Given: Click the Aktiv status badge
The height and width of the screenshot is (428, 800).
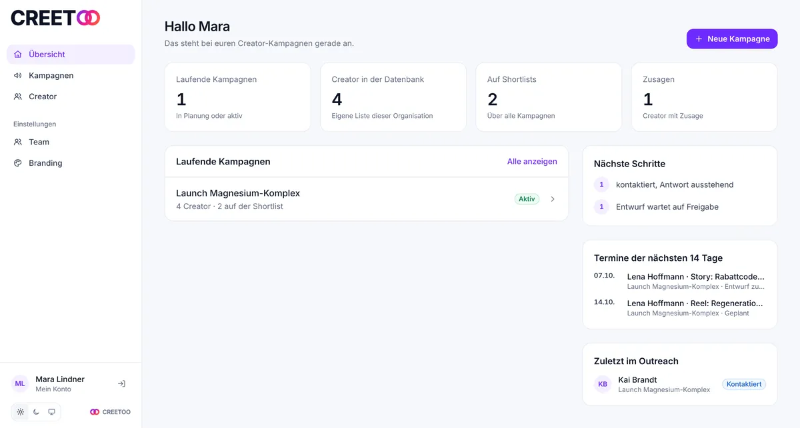Looking at the screenshot, I should tap(527, 199).
